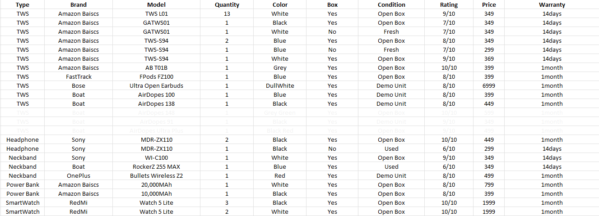Select the quantity cell showing 13
This screenshot has width=599, height=216.
(227, 13)
